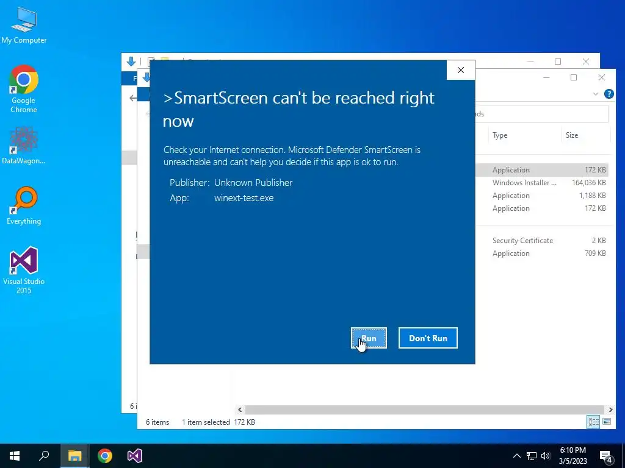Launch Visual Studio from the taskbar
Screen dimensions: 625x468
coord(135,456)
